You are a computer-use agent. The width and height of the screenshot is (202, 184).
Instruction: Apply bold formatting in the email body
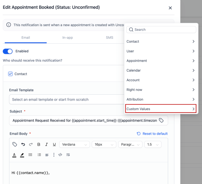tap(39, 144)
